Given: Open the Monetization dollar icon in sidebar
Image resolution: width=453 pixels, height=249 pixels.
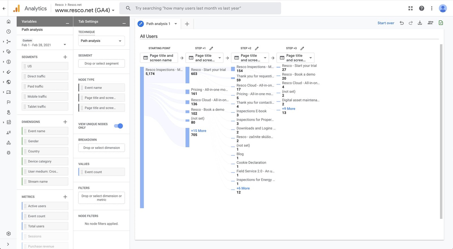Looking at the screenshot, I should 8,62.
